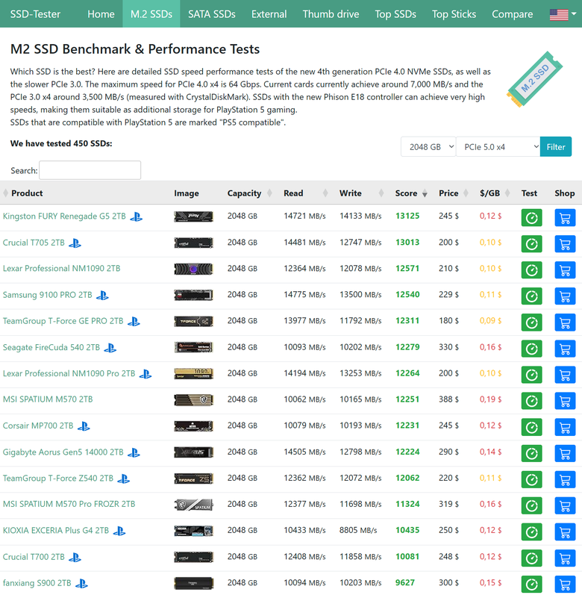
Task: Open test icon for KIOXIA EXCERIA Plus G4
Action: pos(531,532)
